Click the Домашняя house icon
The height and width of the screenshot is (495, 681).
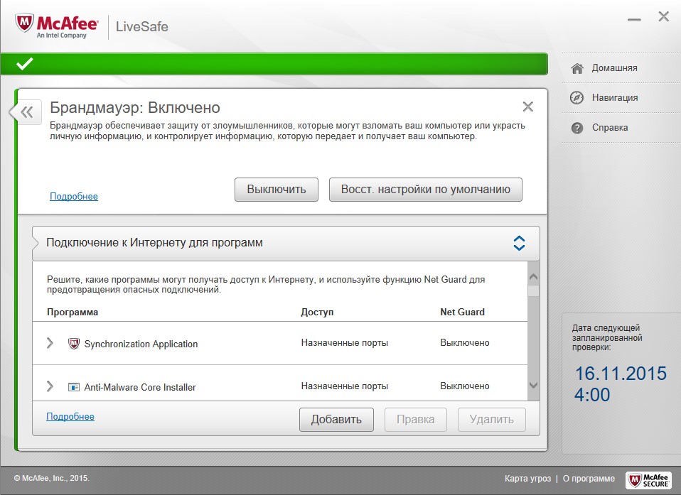point(577,68)
